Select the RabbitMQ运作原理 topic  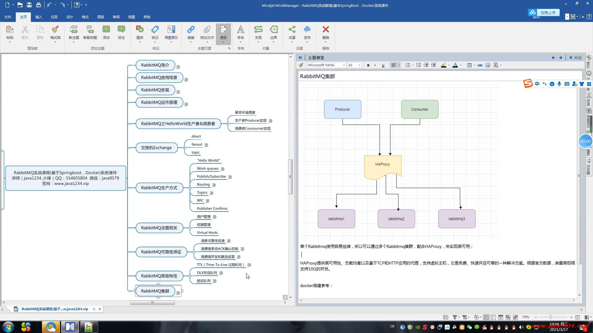pos(159,102)
